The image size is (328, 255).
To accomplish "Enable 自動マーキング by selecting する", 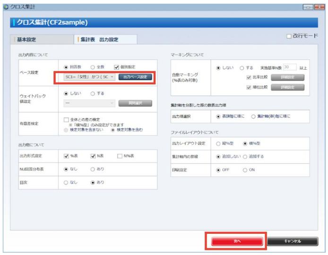I will click(242, 68).
